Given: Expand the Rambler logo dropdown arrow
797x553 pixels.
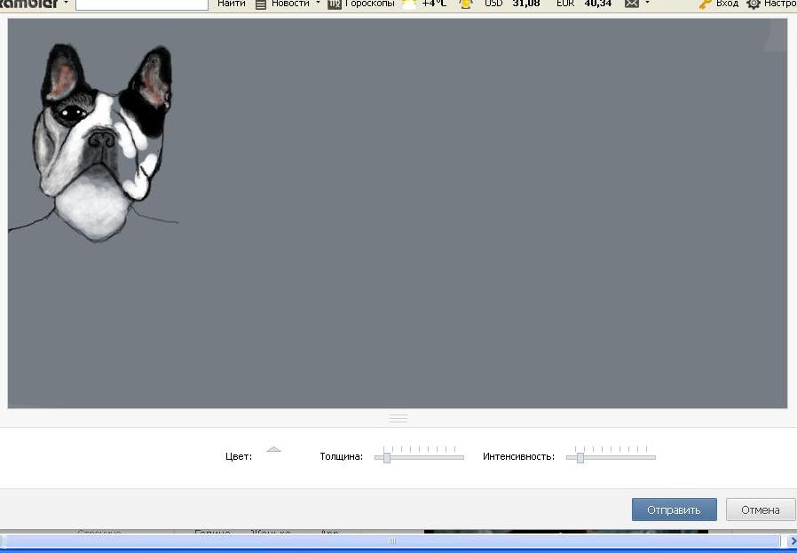Looking at the screenshot, I should (x=66, y=3).
